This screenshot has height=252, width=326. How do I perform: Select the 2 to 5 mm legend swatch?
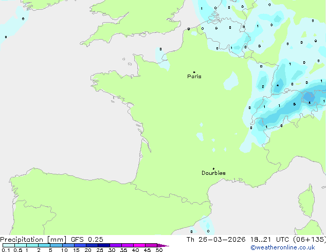(44, 245)
